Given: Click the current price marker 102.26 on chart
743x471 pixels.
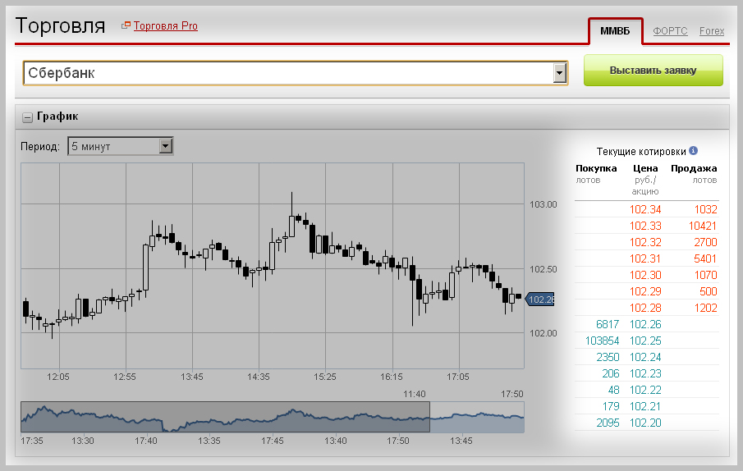Looking at the screenshot, I should click(539, 300).
